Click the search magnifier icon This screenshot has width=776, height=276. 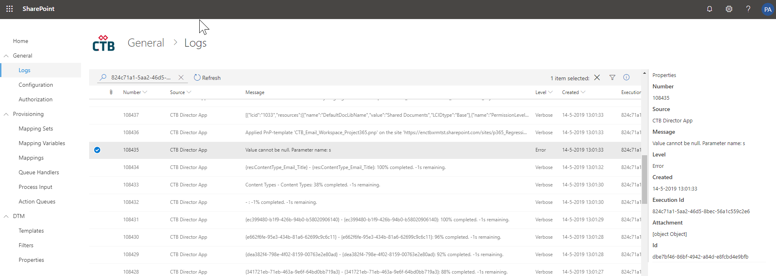pos(103,77)
